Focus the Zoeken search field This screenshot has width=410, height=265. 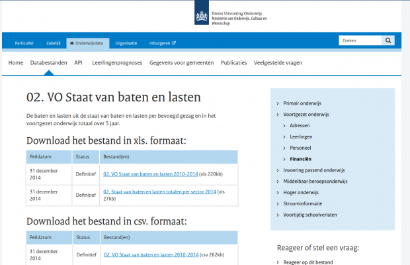[x=360, y=40]
